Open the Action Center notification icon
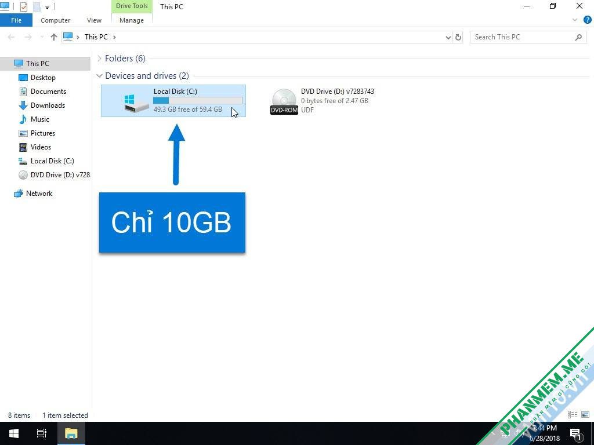The image size is (594, 445). (x=575, y=433)
